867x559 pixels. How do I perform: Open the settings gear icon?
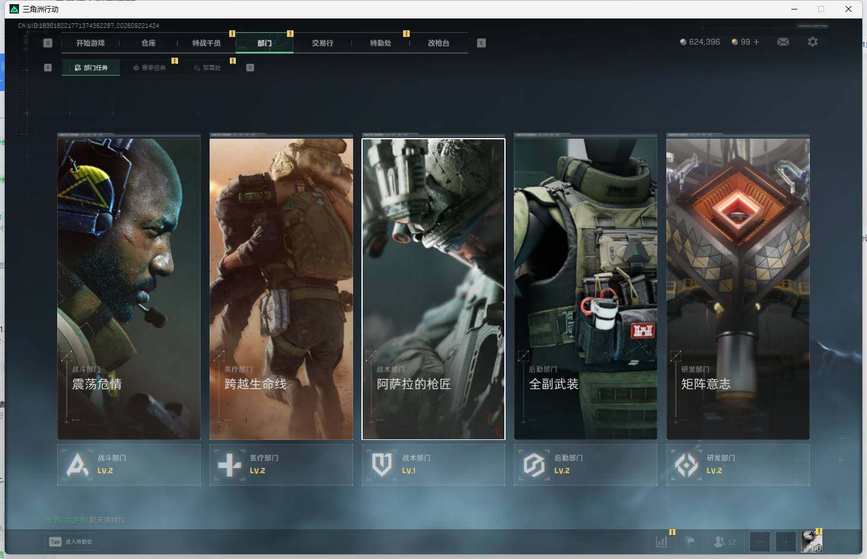[813, 42]
